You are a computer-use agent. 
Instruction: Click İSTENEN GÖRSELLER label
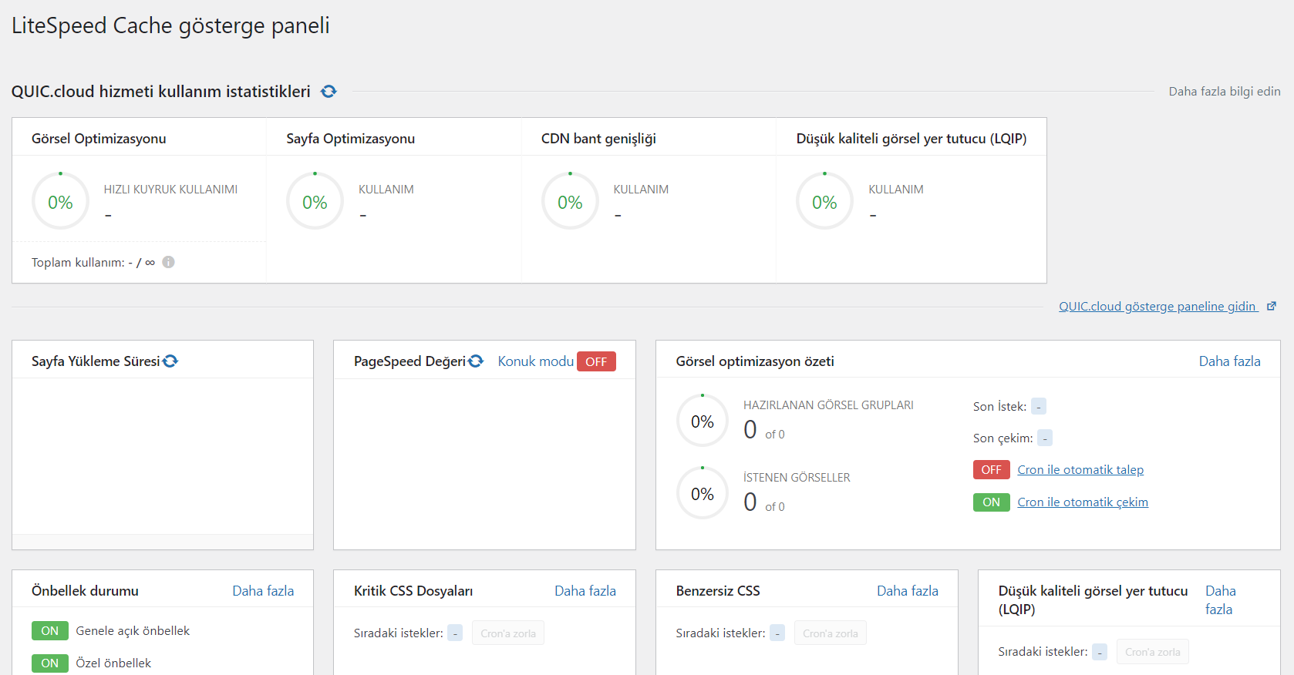[797, 477]
